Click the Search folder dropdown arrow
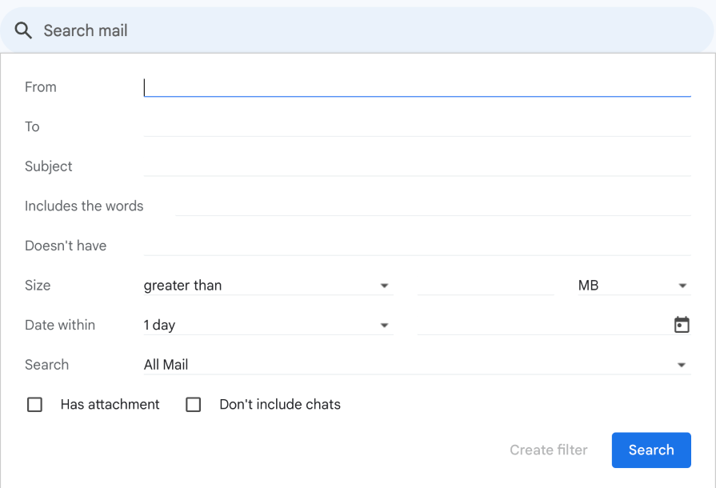Screen dimensions: 716x488 (682, 364)
